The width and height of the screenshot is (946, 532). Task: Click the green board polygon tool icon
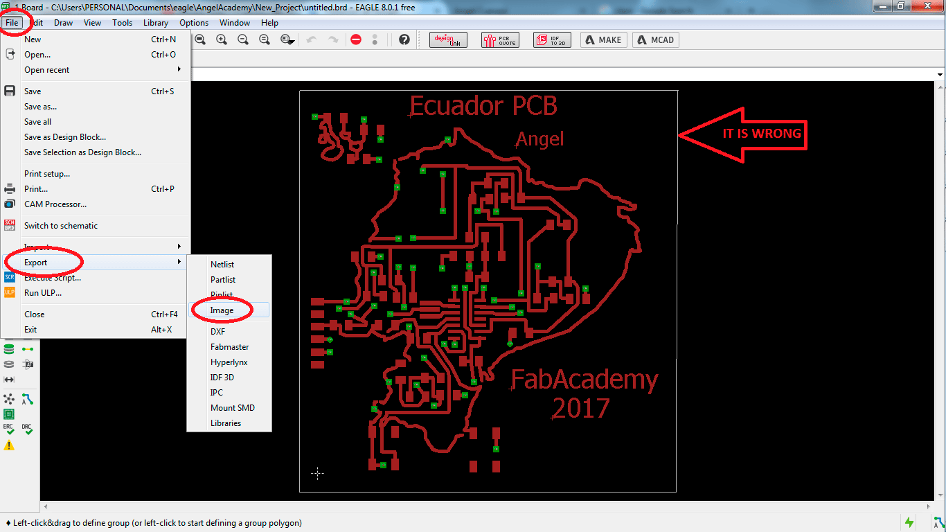pyautogui.click(x=9, y=414)
